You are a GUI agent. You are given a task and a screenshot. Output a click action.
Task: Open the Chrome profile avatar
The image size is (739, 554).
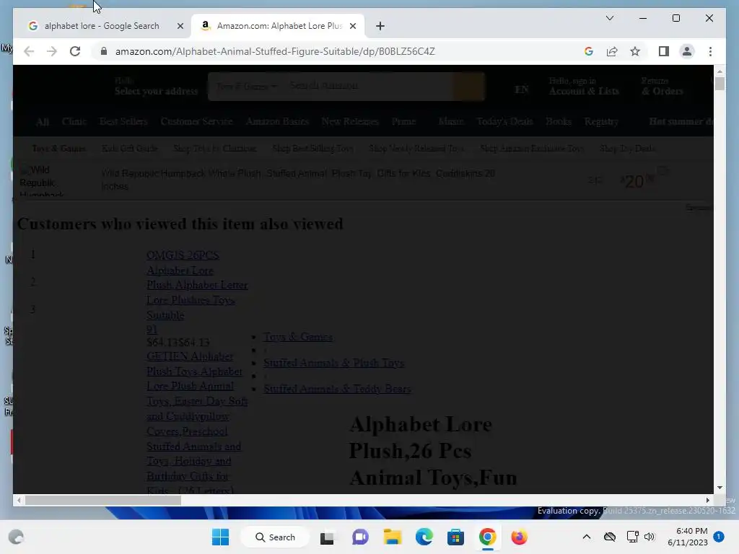point(687,51)
